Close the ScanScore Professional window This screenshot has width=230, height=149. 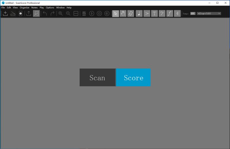[225, 3]
